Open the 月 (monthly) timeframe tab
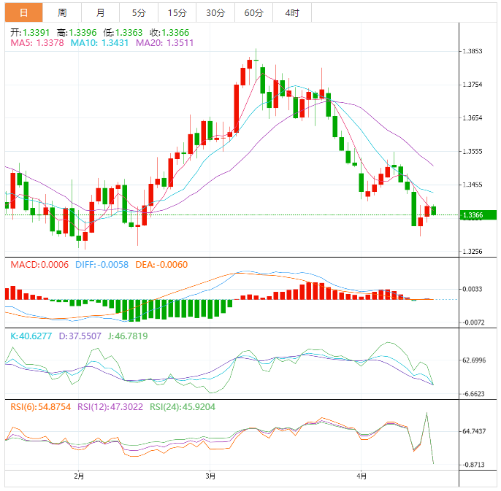 tap(100, 12)
